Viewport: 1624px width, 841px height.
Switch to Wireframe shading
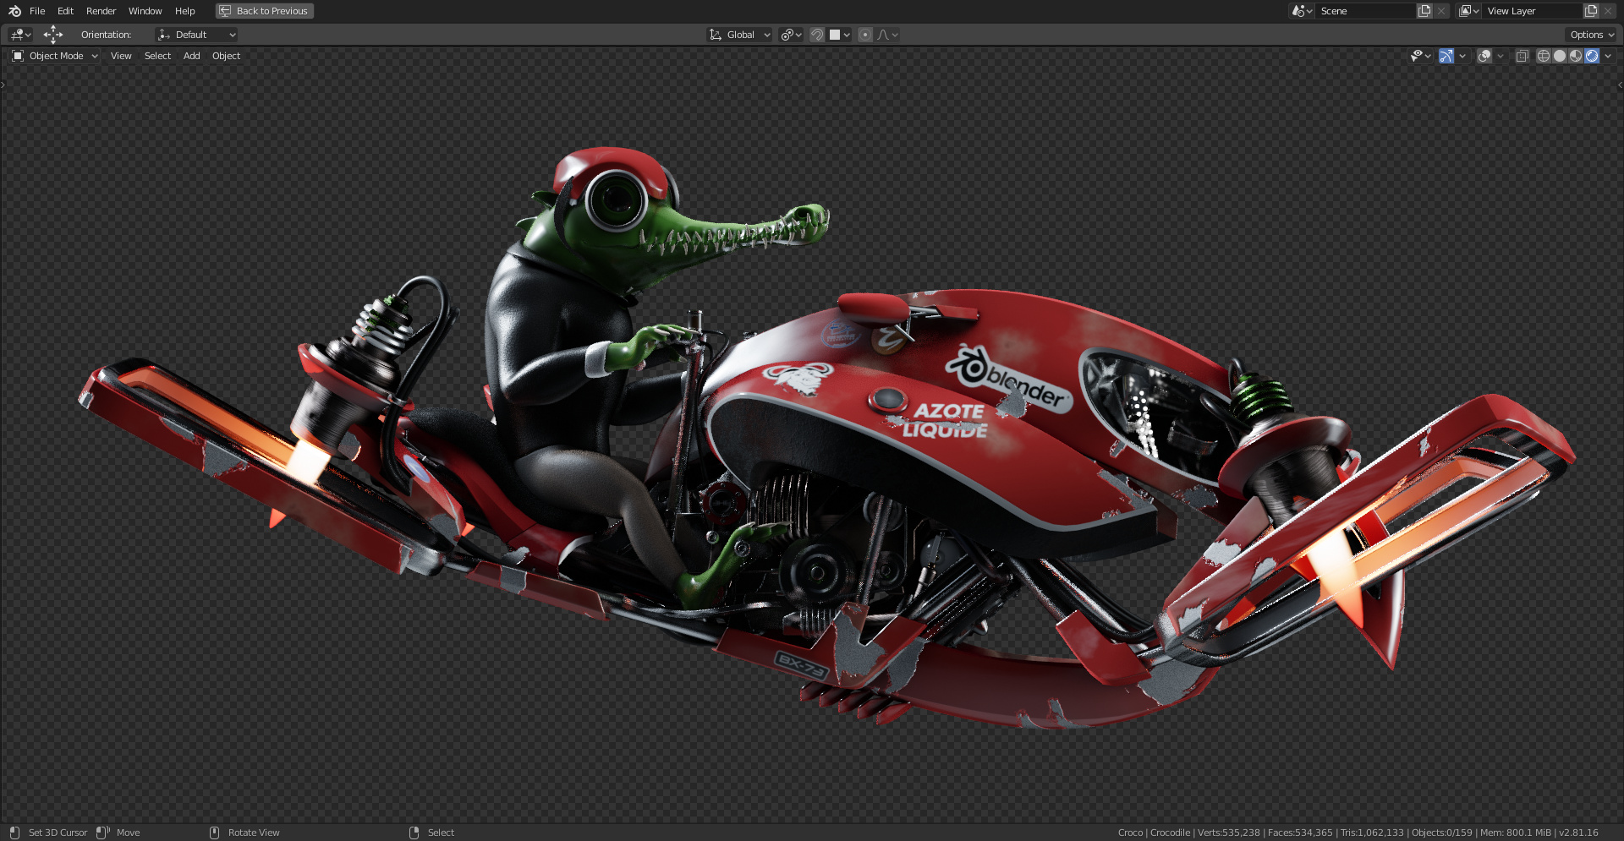pyautogui.click(x=1544, y=56)
